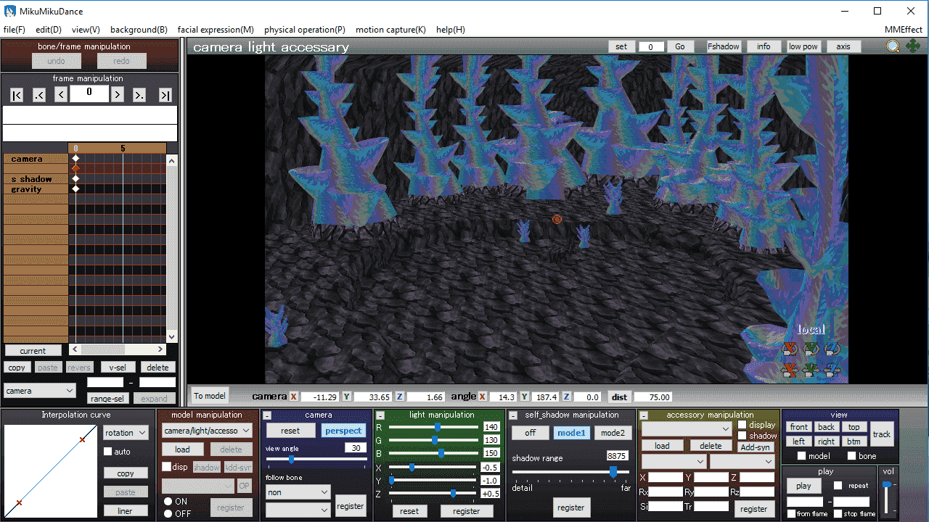Click the volume slider
Image resolution: width=929 pixels, height=522 pixels.
pos(886,498)
